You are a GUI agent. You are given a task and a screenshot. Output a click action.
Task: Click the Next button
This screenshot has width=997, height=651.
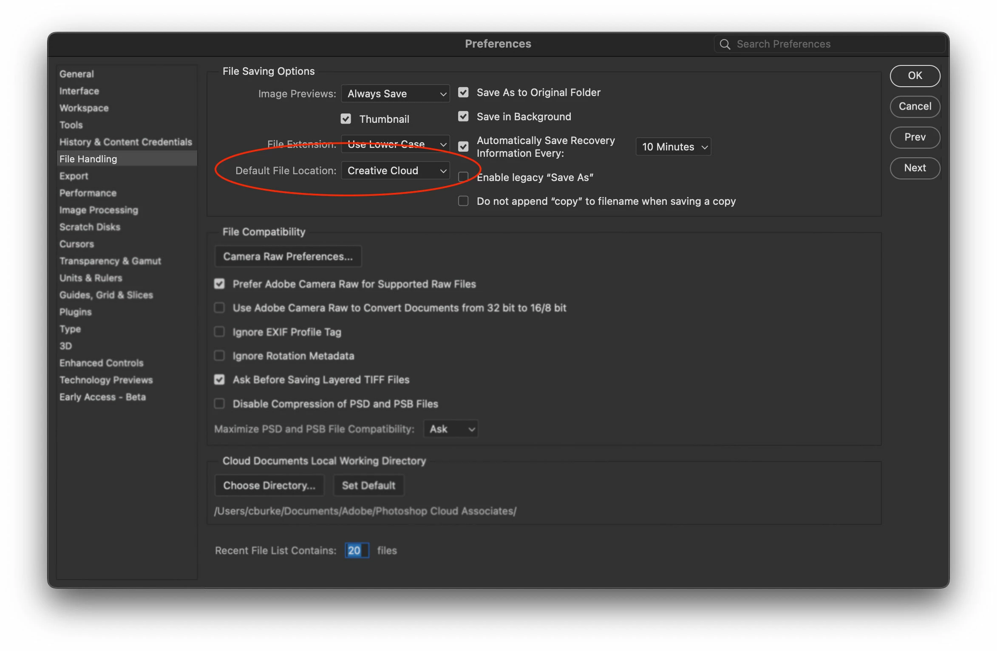pyautogui.click(x=915, y=168)
